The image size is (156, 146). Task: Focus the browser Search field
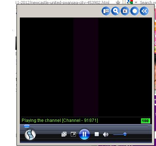(x=148, y=2)
